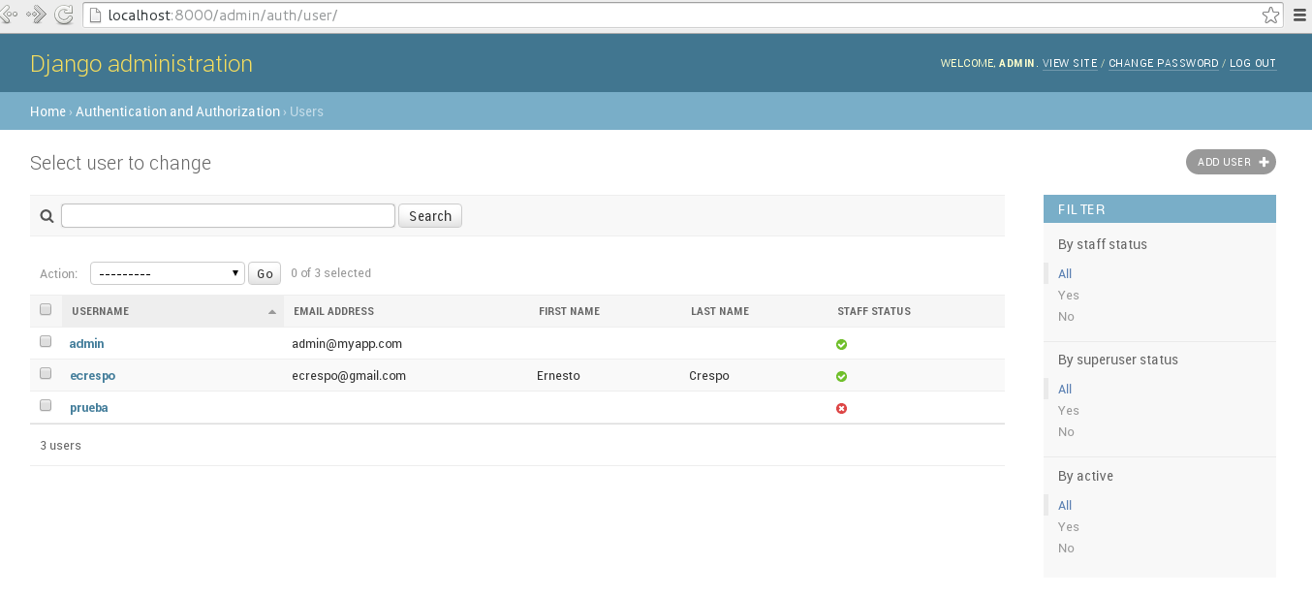Viewport: 1312px width, 596px height.
Task: Open Authentication and Authorization breadcrumb
Action: [x=177, y=111]
